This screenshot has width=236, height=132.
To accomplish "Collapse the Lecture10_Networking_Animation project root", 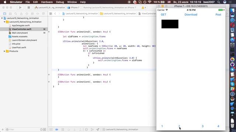I will pos(2,18).
